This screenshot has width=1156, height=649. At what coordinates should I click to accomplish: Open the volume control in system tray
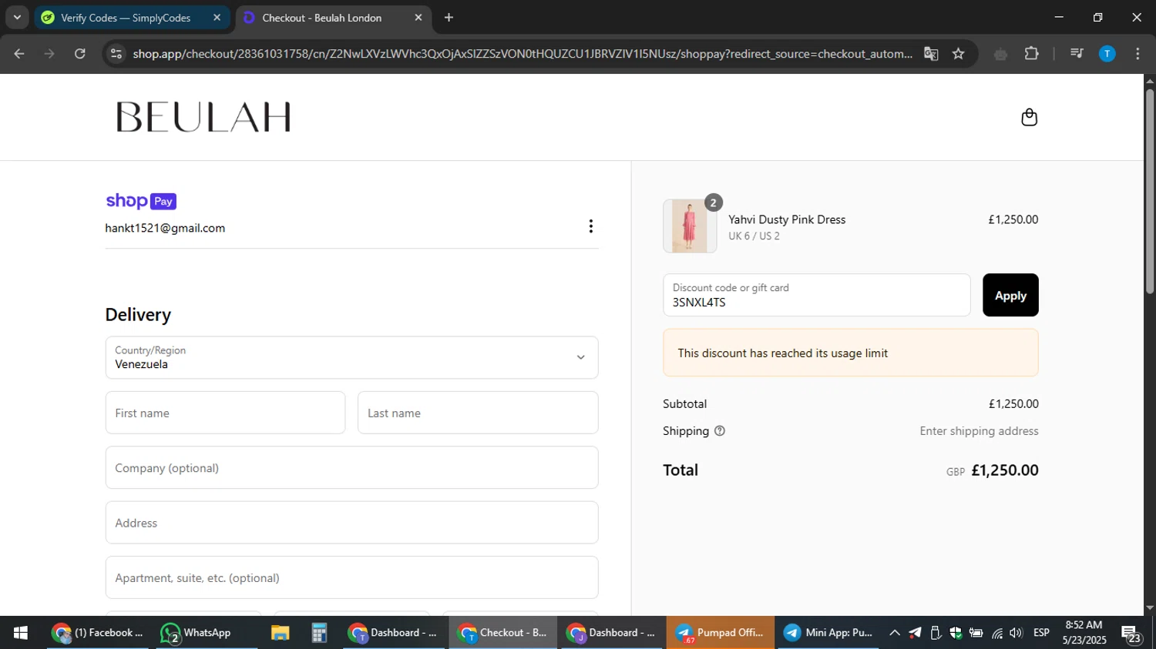(x=1017, y=633)
